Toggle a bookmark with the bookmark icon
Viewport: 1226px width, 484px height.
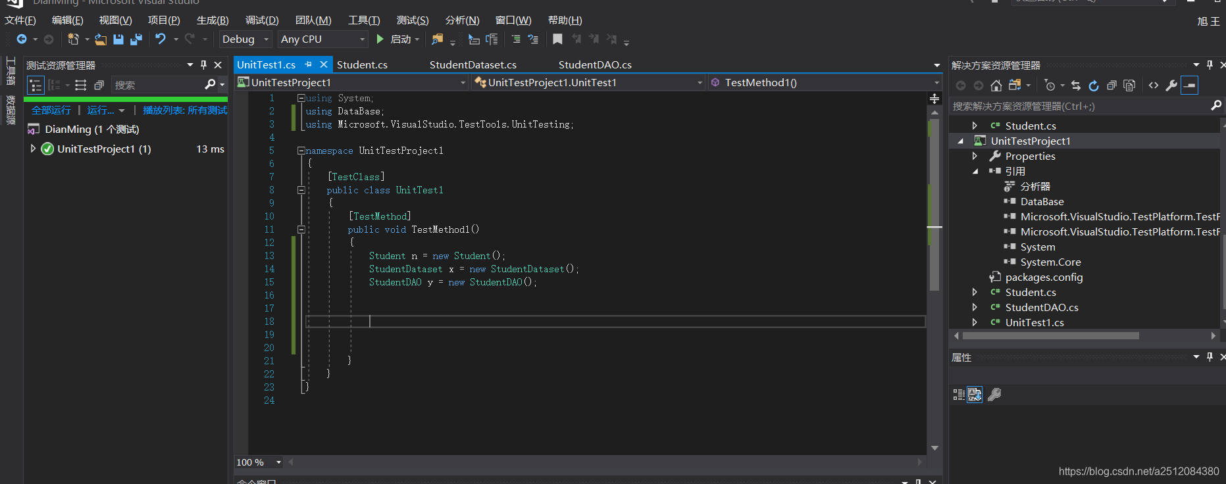pyautogui.click(x=557, y=39)
